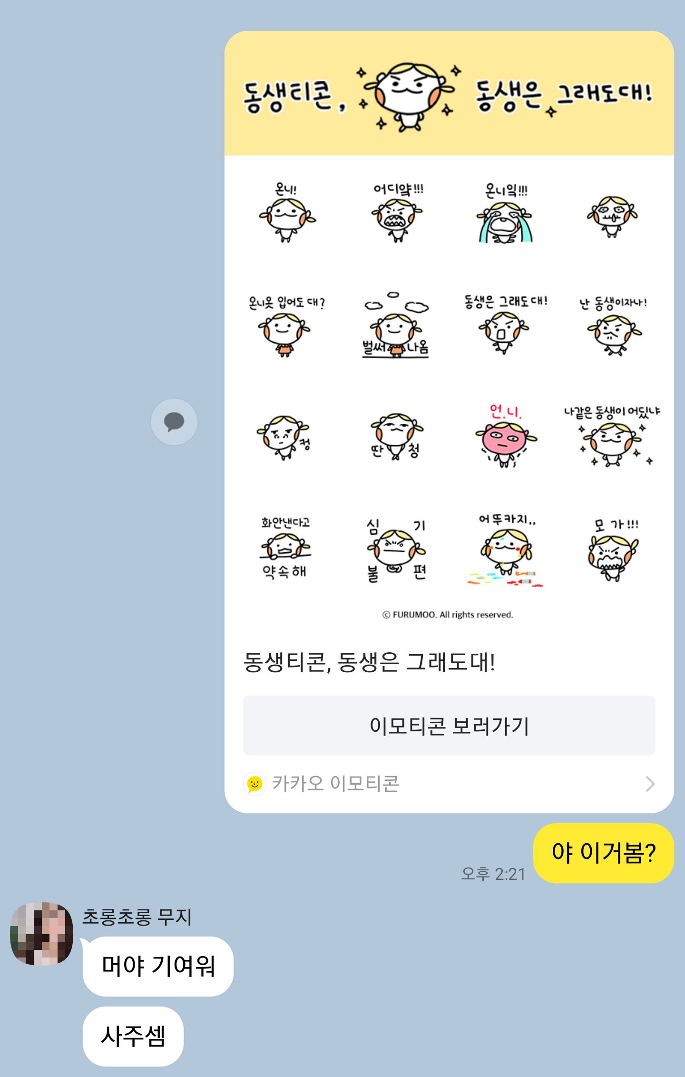The height and width of the screenshot is (1077, 685).
Task: Select the shouting 모가!!! sticker
Action: [x=614, y=550]
